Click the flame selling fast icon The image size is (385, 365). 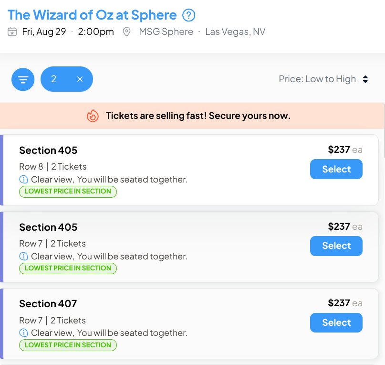tap(93, 116)
